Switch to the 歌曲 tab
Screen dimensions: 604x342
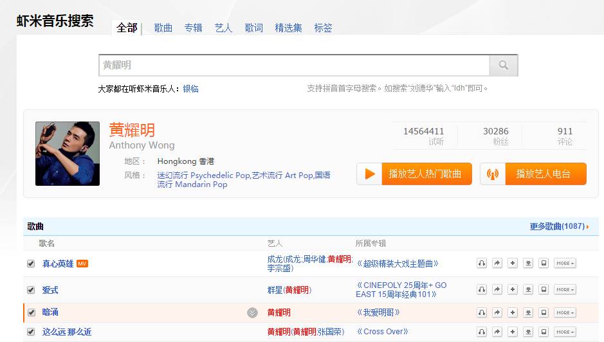[x=163, y=28]
